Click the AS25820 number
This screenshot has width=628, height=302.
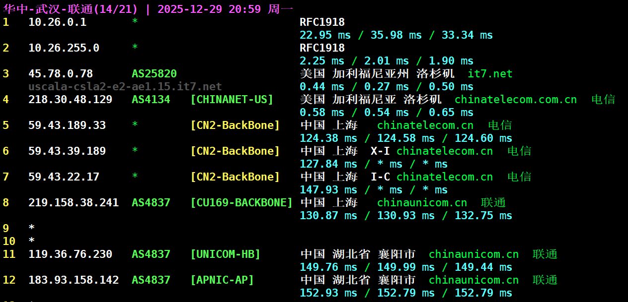click(x=154, y=74)
